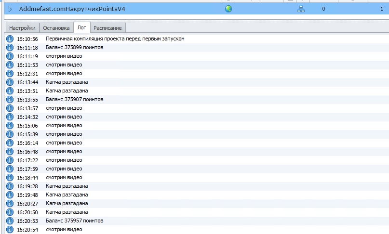
Task: Click info icon for 16:15:06 log entry
Action: click(10, 126)
